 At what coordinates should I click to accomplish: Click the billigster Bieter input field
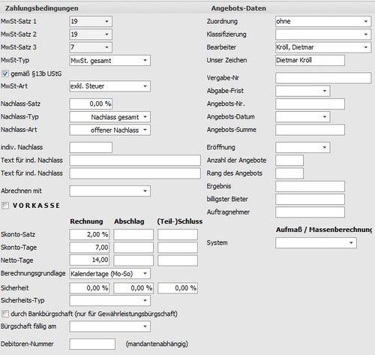point(310,200)
